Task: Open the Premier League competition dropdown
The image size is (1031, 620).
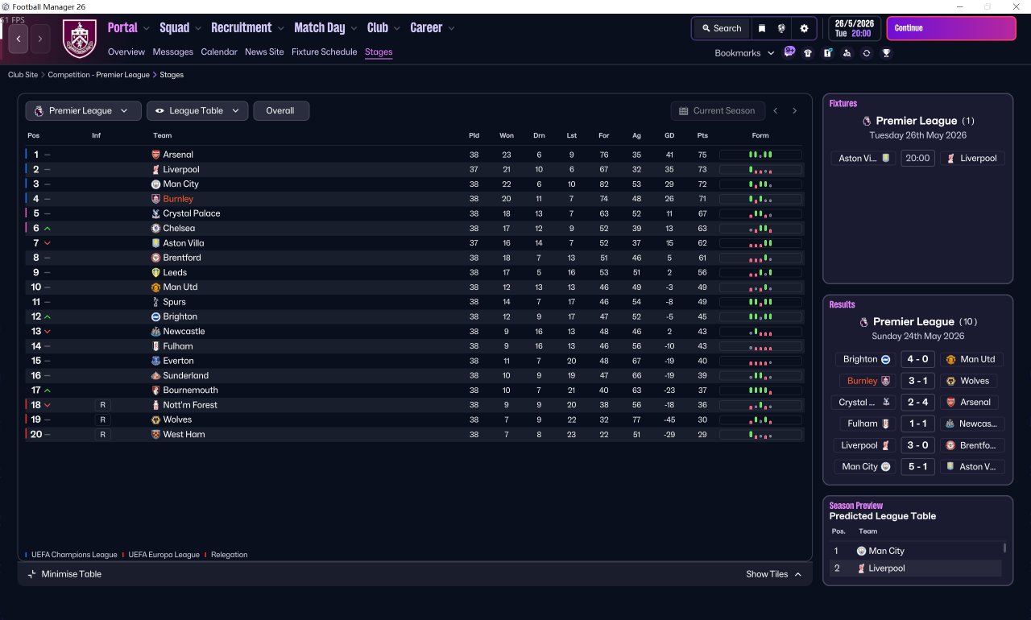Action: (83, 111)
